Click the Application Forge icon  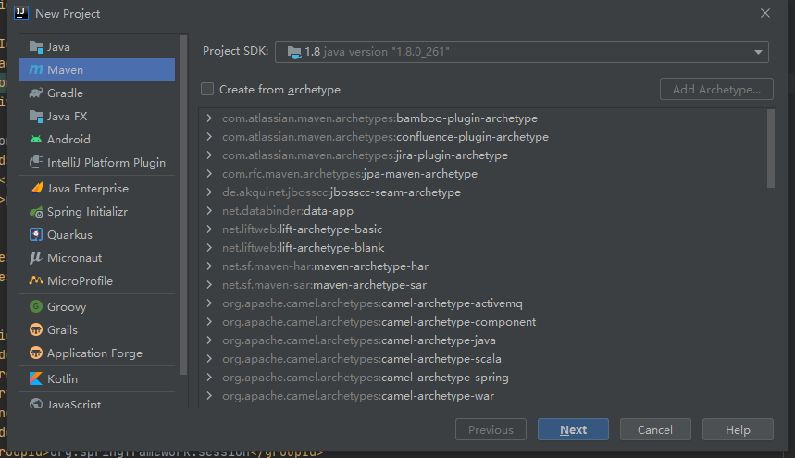click(x=36, y=353)
